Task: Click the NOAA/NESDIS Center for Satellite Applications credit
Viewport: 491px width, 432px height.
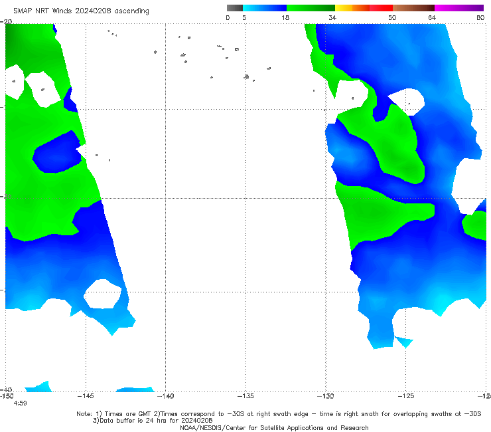Action: click(x=274, y=427)
